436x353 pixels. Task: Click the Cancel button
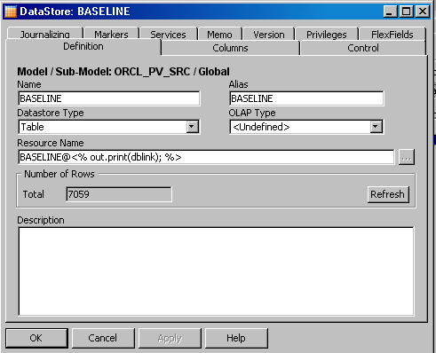[x=103, y=338]
